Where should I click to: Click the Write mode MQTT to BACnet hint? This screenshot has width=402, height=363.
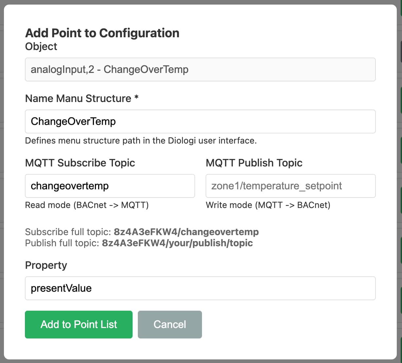click(x=268, y=205)
